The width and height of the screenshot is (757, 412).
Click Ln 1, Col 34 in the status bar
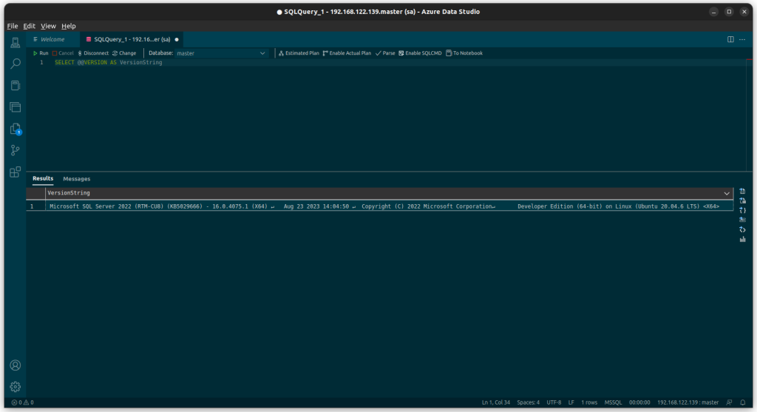coord(496,402)
